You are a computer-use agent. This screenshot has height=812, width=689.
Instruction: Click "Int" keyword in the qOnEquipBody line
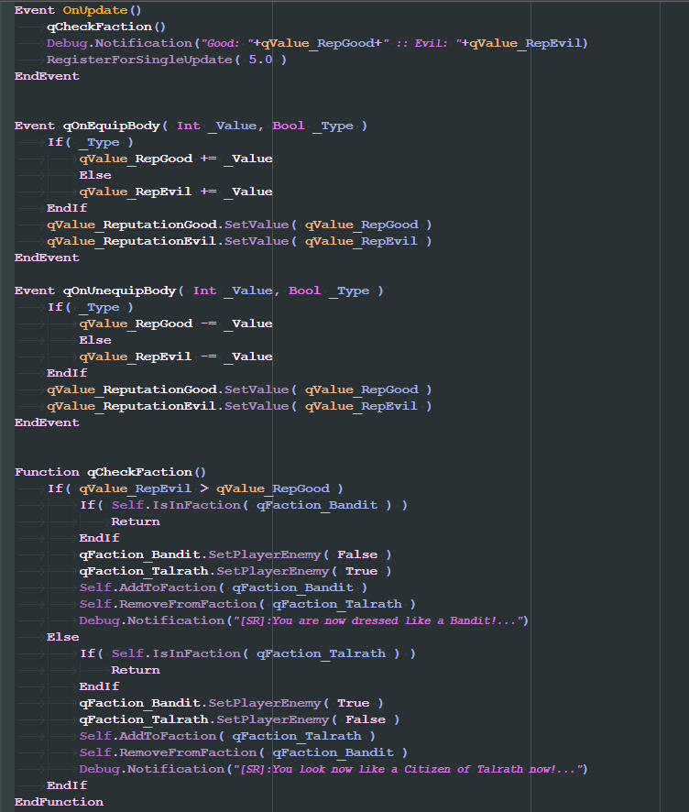point(189,126)
